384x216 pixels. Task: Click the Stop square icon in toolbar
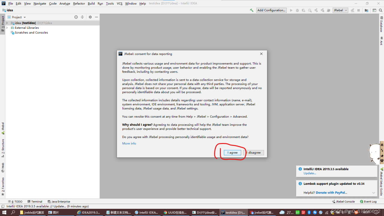[x=359, y=10]
